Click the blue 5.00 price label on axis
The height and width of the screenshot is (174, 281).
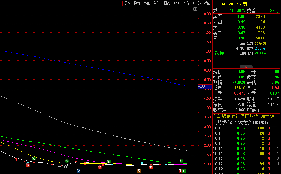tap(205, 87)
